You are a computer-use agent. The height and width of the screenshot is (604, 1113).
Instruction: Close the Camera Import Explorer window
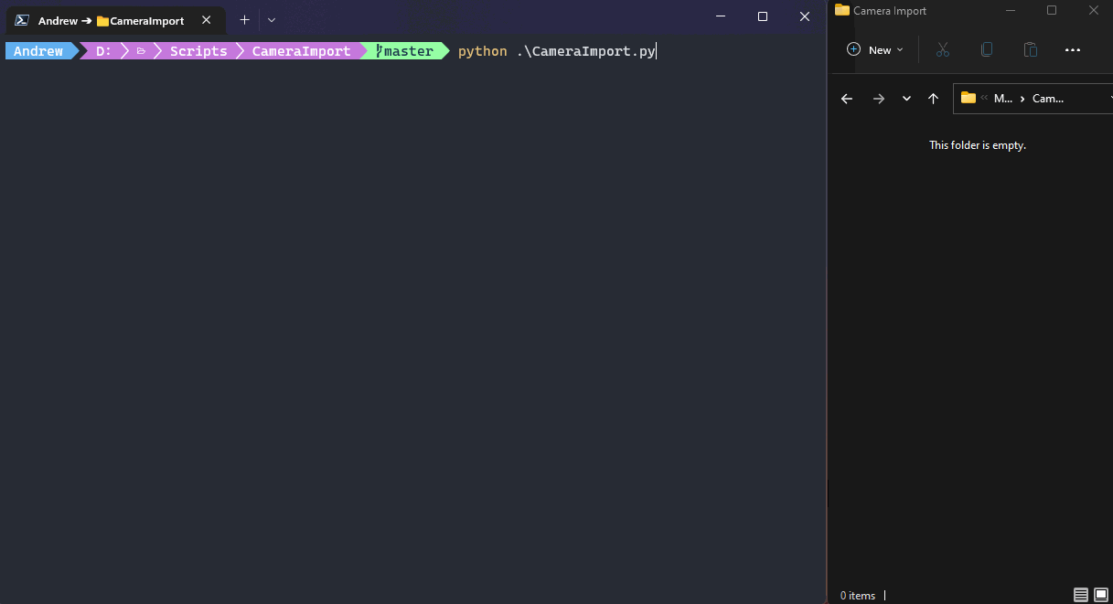[x=1094, y=10]
